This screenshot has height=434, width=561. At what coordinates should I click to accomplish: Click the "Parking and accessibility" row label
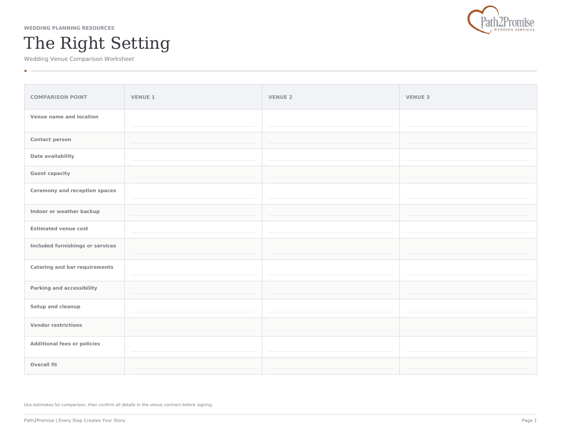click(x=64, y=288)
